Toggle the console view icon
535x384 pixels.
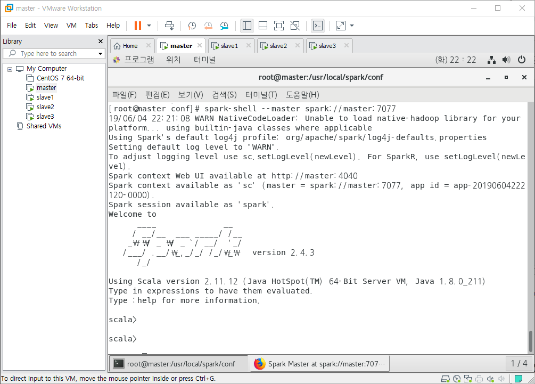pos(318,26)
